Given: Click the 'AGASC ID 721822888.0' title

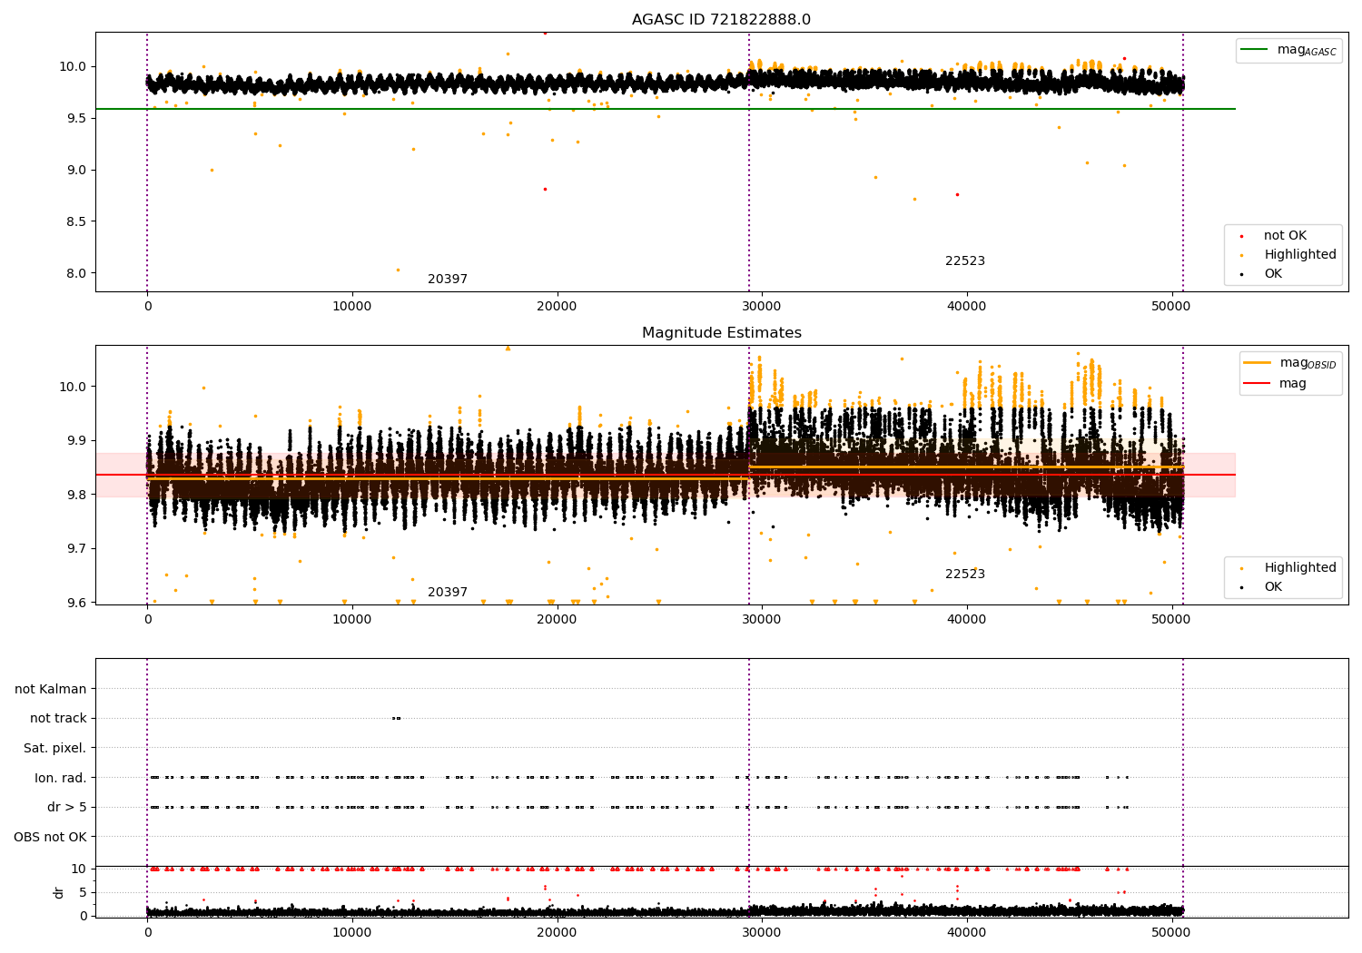Looking at the screenshot, I should 721,20.
